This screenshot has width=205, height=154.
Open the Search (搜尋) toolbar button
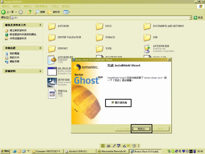(x=40, y=12)
